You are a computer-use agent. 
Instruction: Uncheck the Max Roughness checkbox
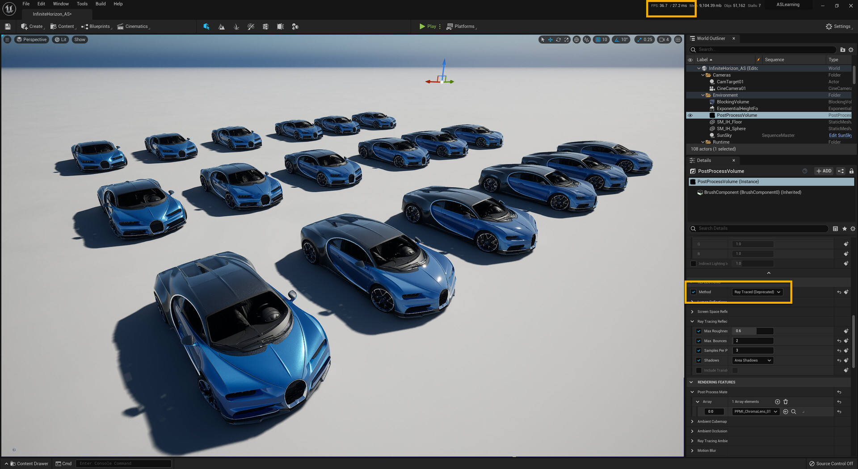point(699,331)
